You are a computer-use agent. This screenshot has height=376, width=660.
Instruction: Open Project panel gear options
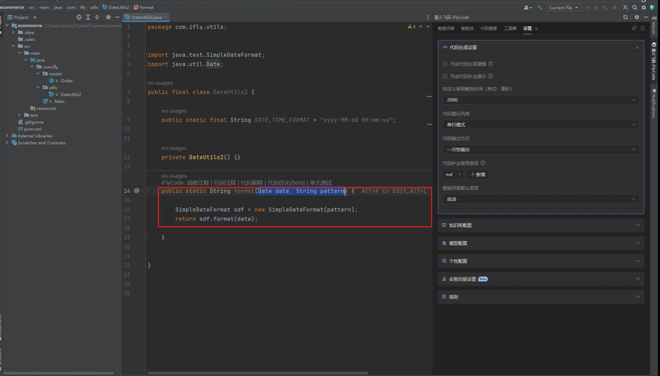tap(108, 17)
